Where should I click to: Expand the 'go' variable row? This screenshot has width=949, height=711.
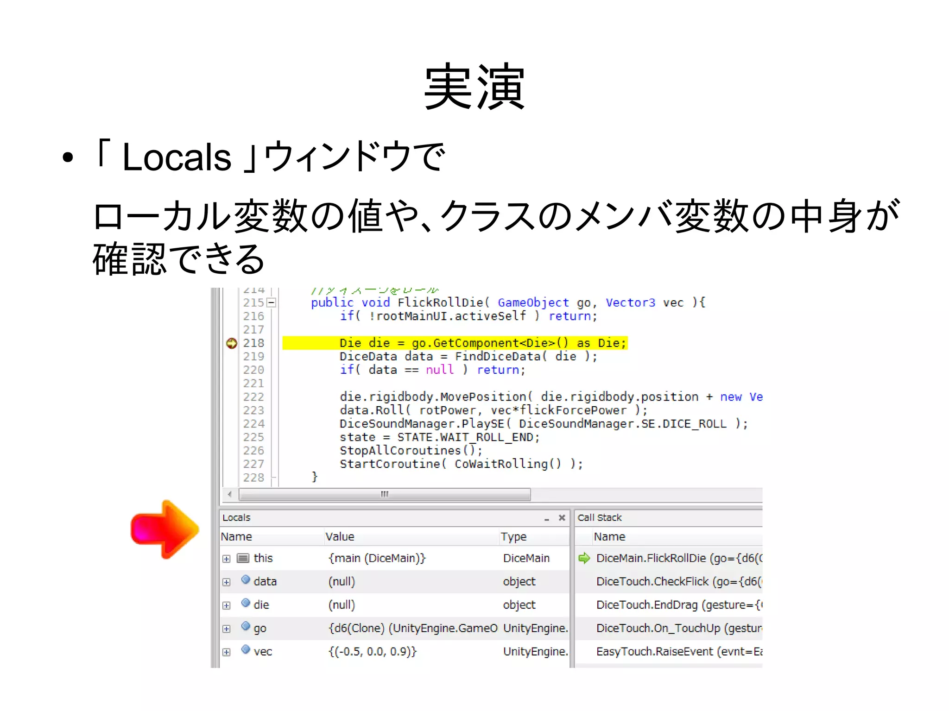(x=226, y=629)
